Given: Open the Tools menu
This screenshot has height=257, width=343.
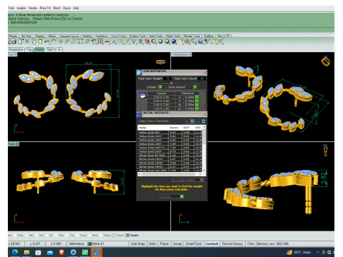Looking at the screenshot, I should 11,8.
